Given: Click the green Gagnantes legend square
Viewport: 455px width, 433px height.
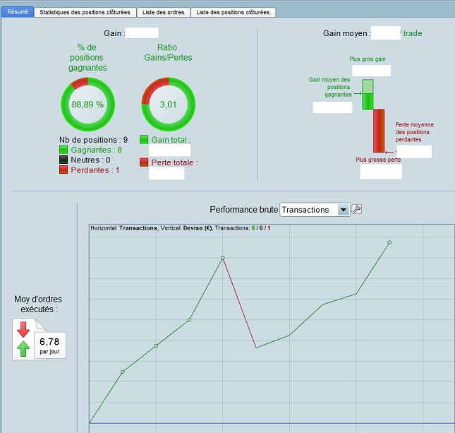Looking at the screenshot, I should pyautogui.click(x=63, y=150).
